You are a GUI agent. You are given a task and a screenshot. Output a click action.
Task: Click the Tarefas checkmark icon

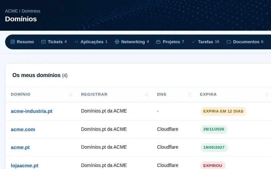(x=193, y=42)
